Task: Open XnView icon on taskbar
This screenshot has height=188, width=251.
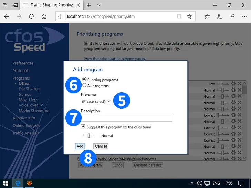Action: point(29,183)
